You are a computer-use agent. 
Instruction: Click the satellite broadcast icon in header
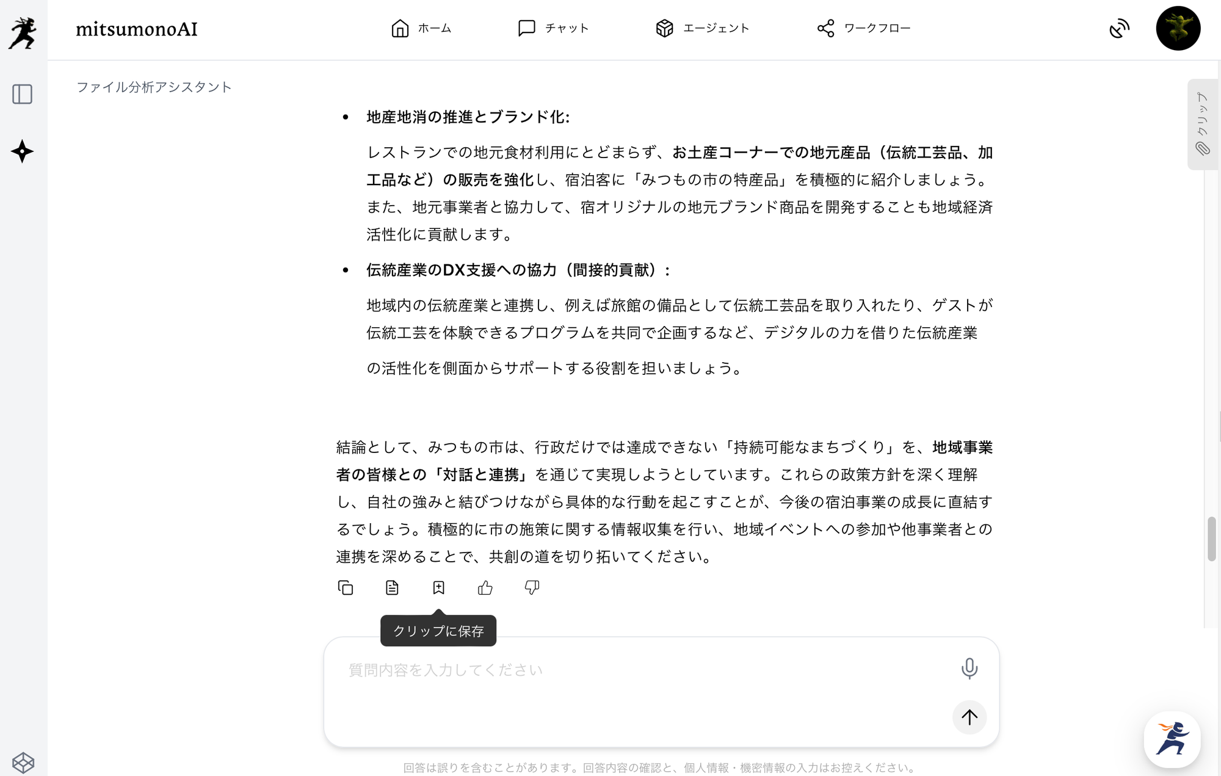point(1119,28)
